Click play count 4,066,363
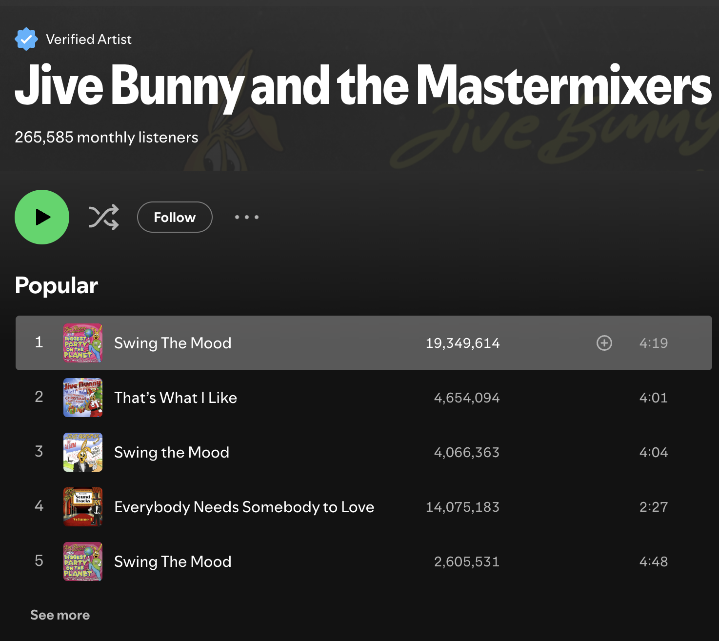Screen dimensions: 719x641 (467, 452)
